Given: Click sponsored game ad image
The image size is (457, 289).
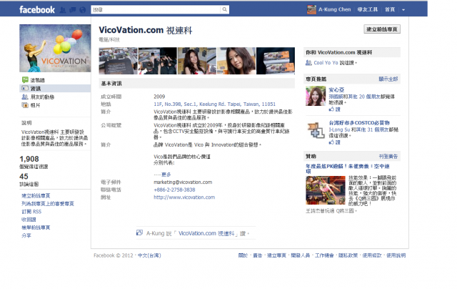Looking at the screenshot, I should point(326,190).
